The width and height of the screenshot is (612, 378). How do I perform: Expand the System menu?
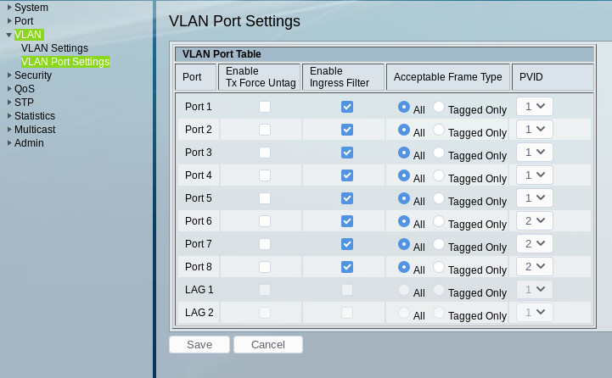pyautogui.click(x=31, y=8)
